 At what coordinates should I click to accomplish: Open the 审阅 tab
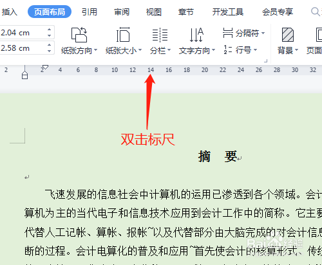click(x=122, y=12)
